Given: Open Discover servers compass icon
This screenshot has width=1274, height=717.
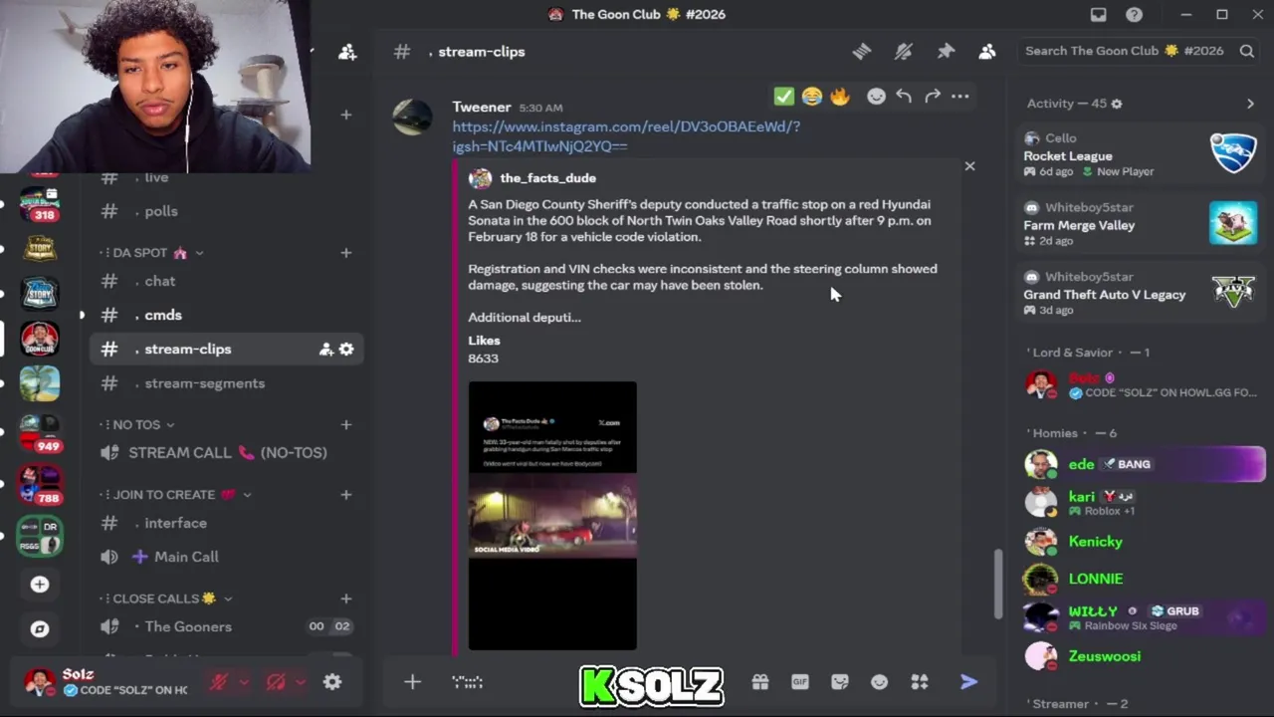Looking at the screenshot, I should (40, 629).
